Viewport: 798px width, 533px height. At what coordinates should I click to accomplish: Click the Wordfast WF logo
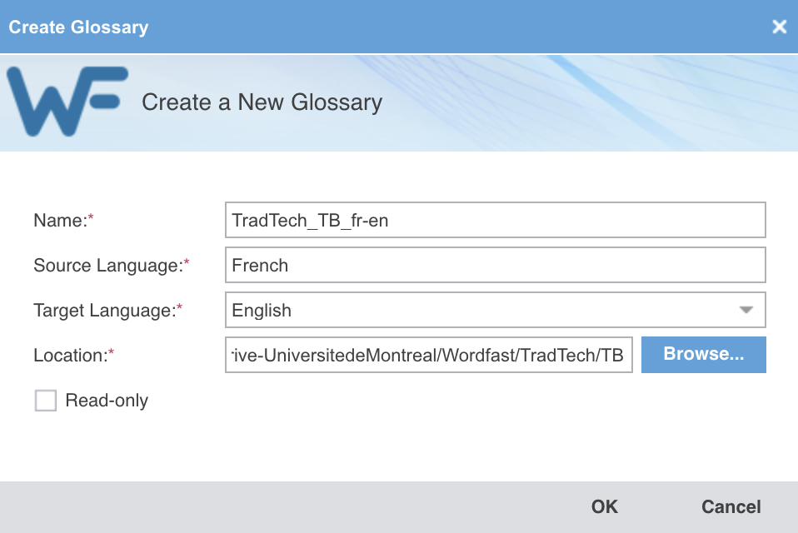point(67,102)
